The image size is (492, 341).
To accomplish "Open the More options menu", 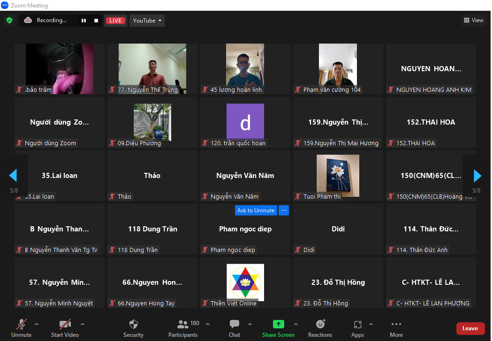I will pyautogui.click(x=396, y=328).
